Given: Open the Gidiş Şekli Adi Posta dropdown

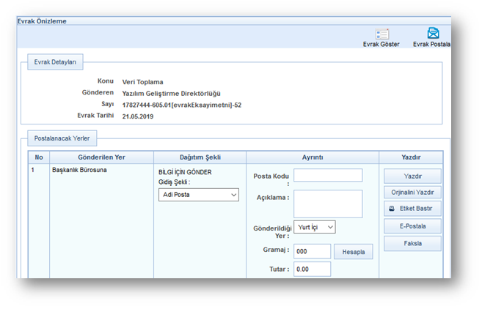Looking at the screenshot, I should click(x=199, y=195).
